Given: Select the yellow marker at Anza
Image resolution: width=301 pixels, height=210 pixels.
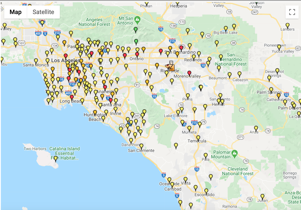Looking at the screenshot, I should (256, 129).
